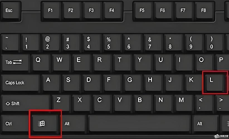Click the Windows logo key
This screenshot has height=139, width=229.
tap(45, 123)
